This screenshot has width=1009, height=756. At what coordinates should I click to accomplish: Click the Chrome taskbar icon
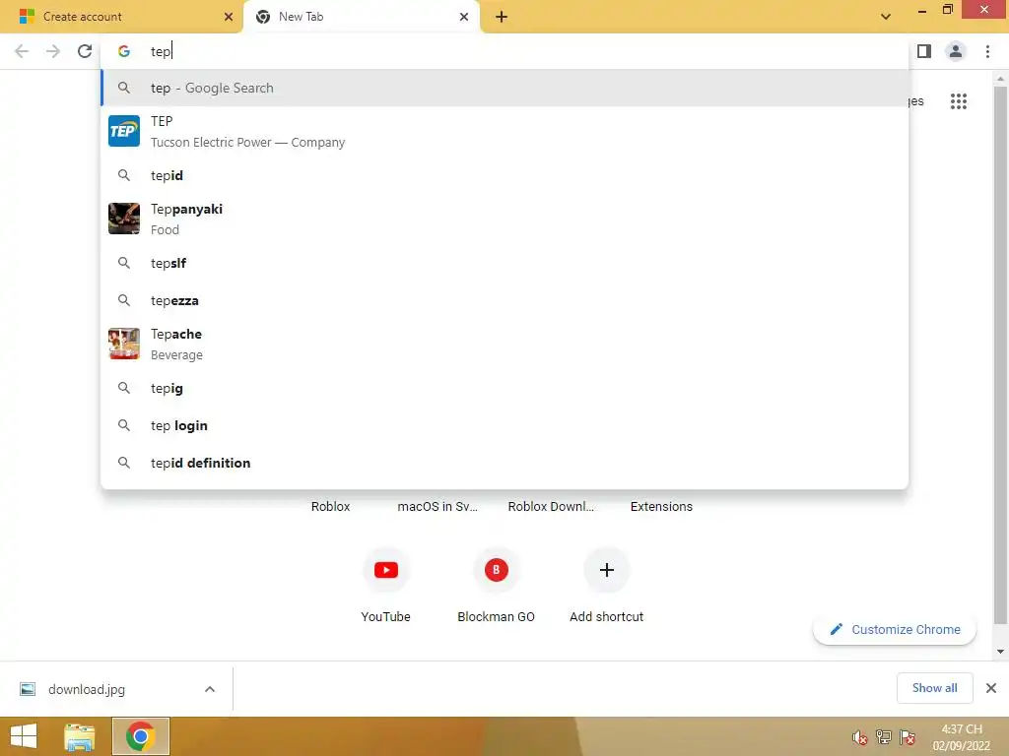(141, 736)
